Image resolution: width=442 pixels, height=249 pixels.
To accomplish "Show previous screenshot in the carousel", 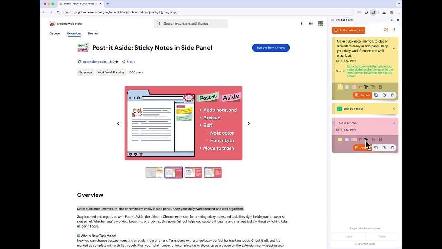I will (x=118, y=123).
